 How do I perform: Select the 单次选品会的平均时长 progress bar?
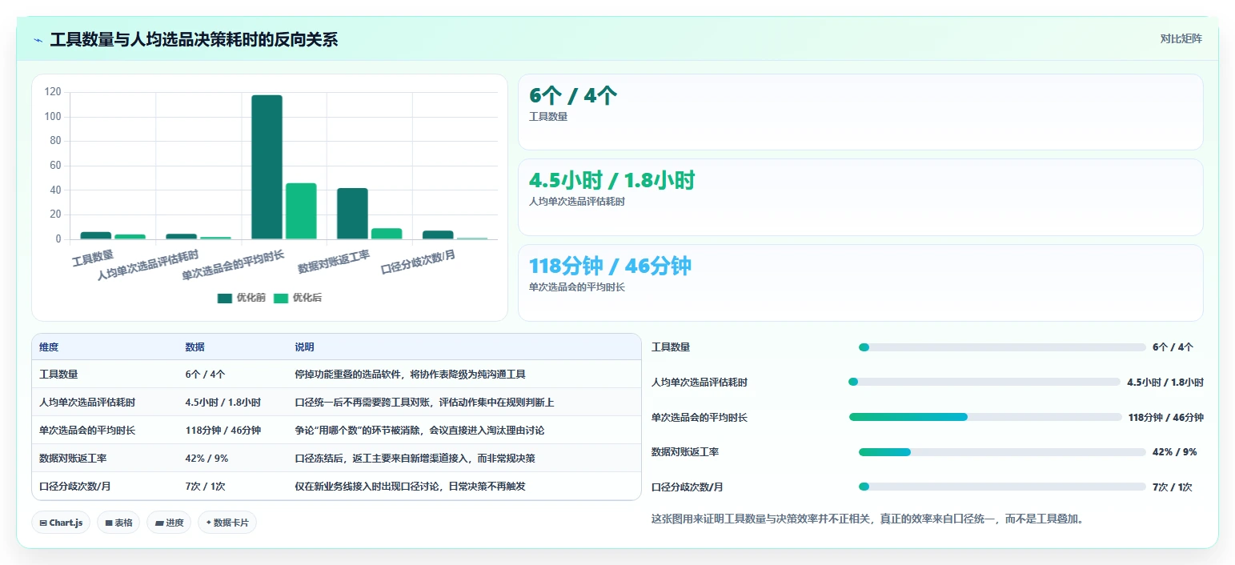point(985,417)
